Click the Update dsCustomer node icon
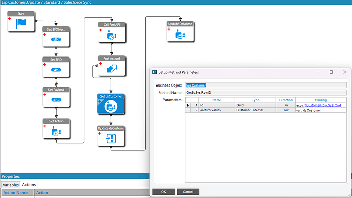This screenshot has height=198, width=352. (x=111, y=138)
